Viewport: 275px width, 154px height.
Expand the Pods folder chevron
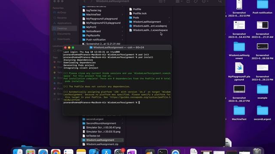[x=169, y=18]
